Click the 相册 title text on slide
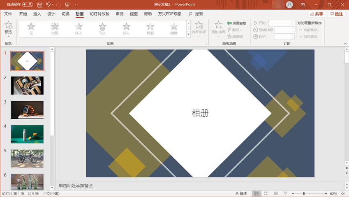349x197 pixels. (200, 113)
